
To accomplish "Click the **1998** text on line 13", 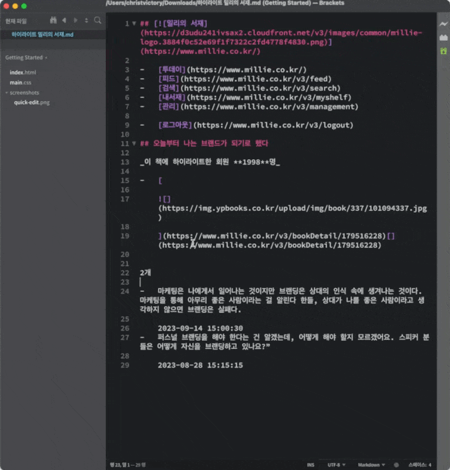I will [251, 162].
